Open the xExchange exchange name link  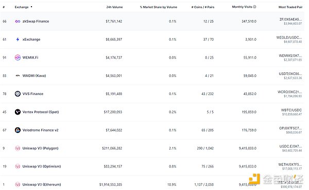click(x=31, y=40)
